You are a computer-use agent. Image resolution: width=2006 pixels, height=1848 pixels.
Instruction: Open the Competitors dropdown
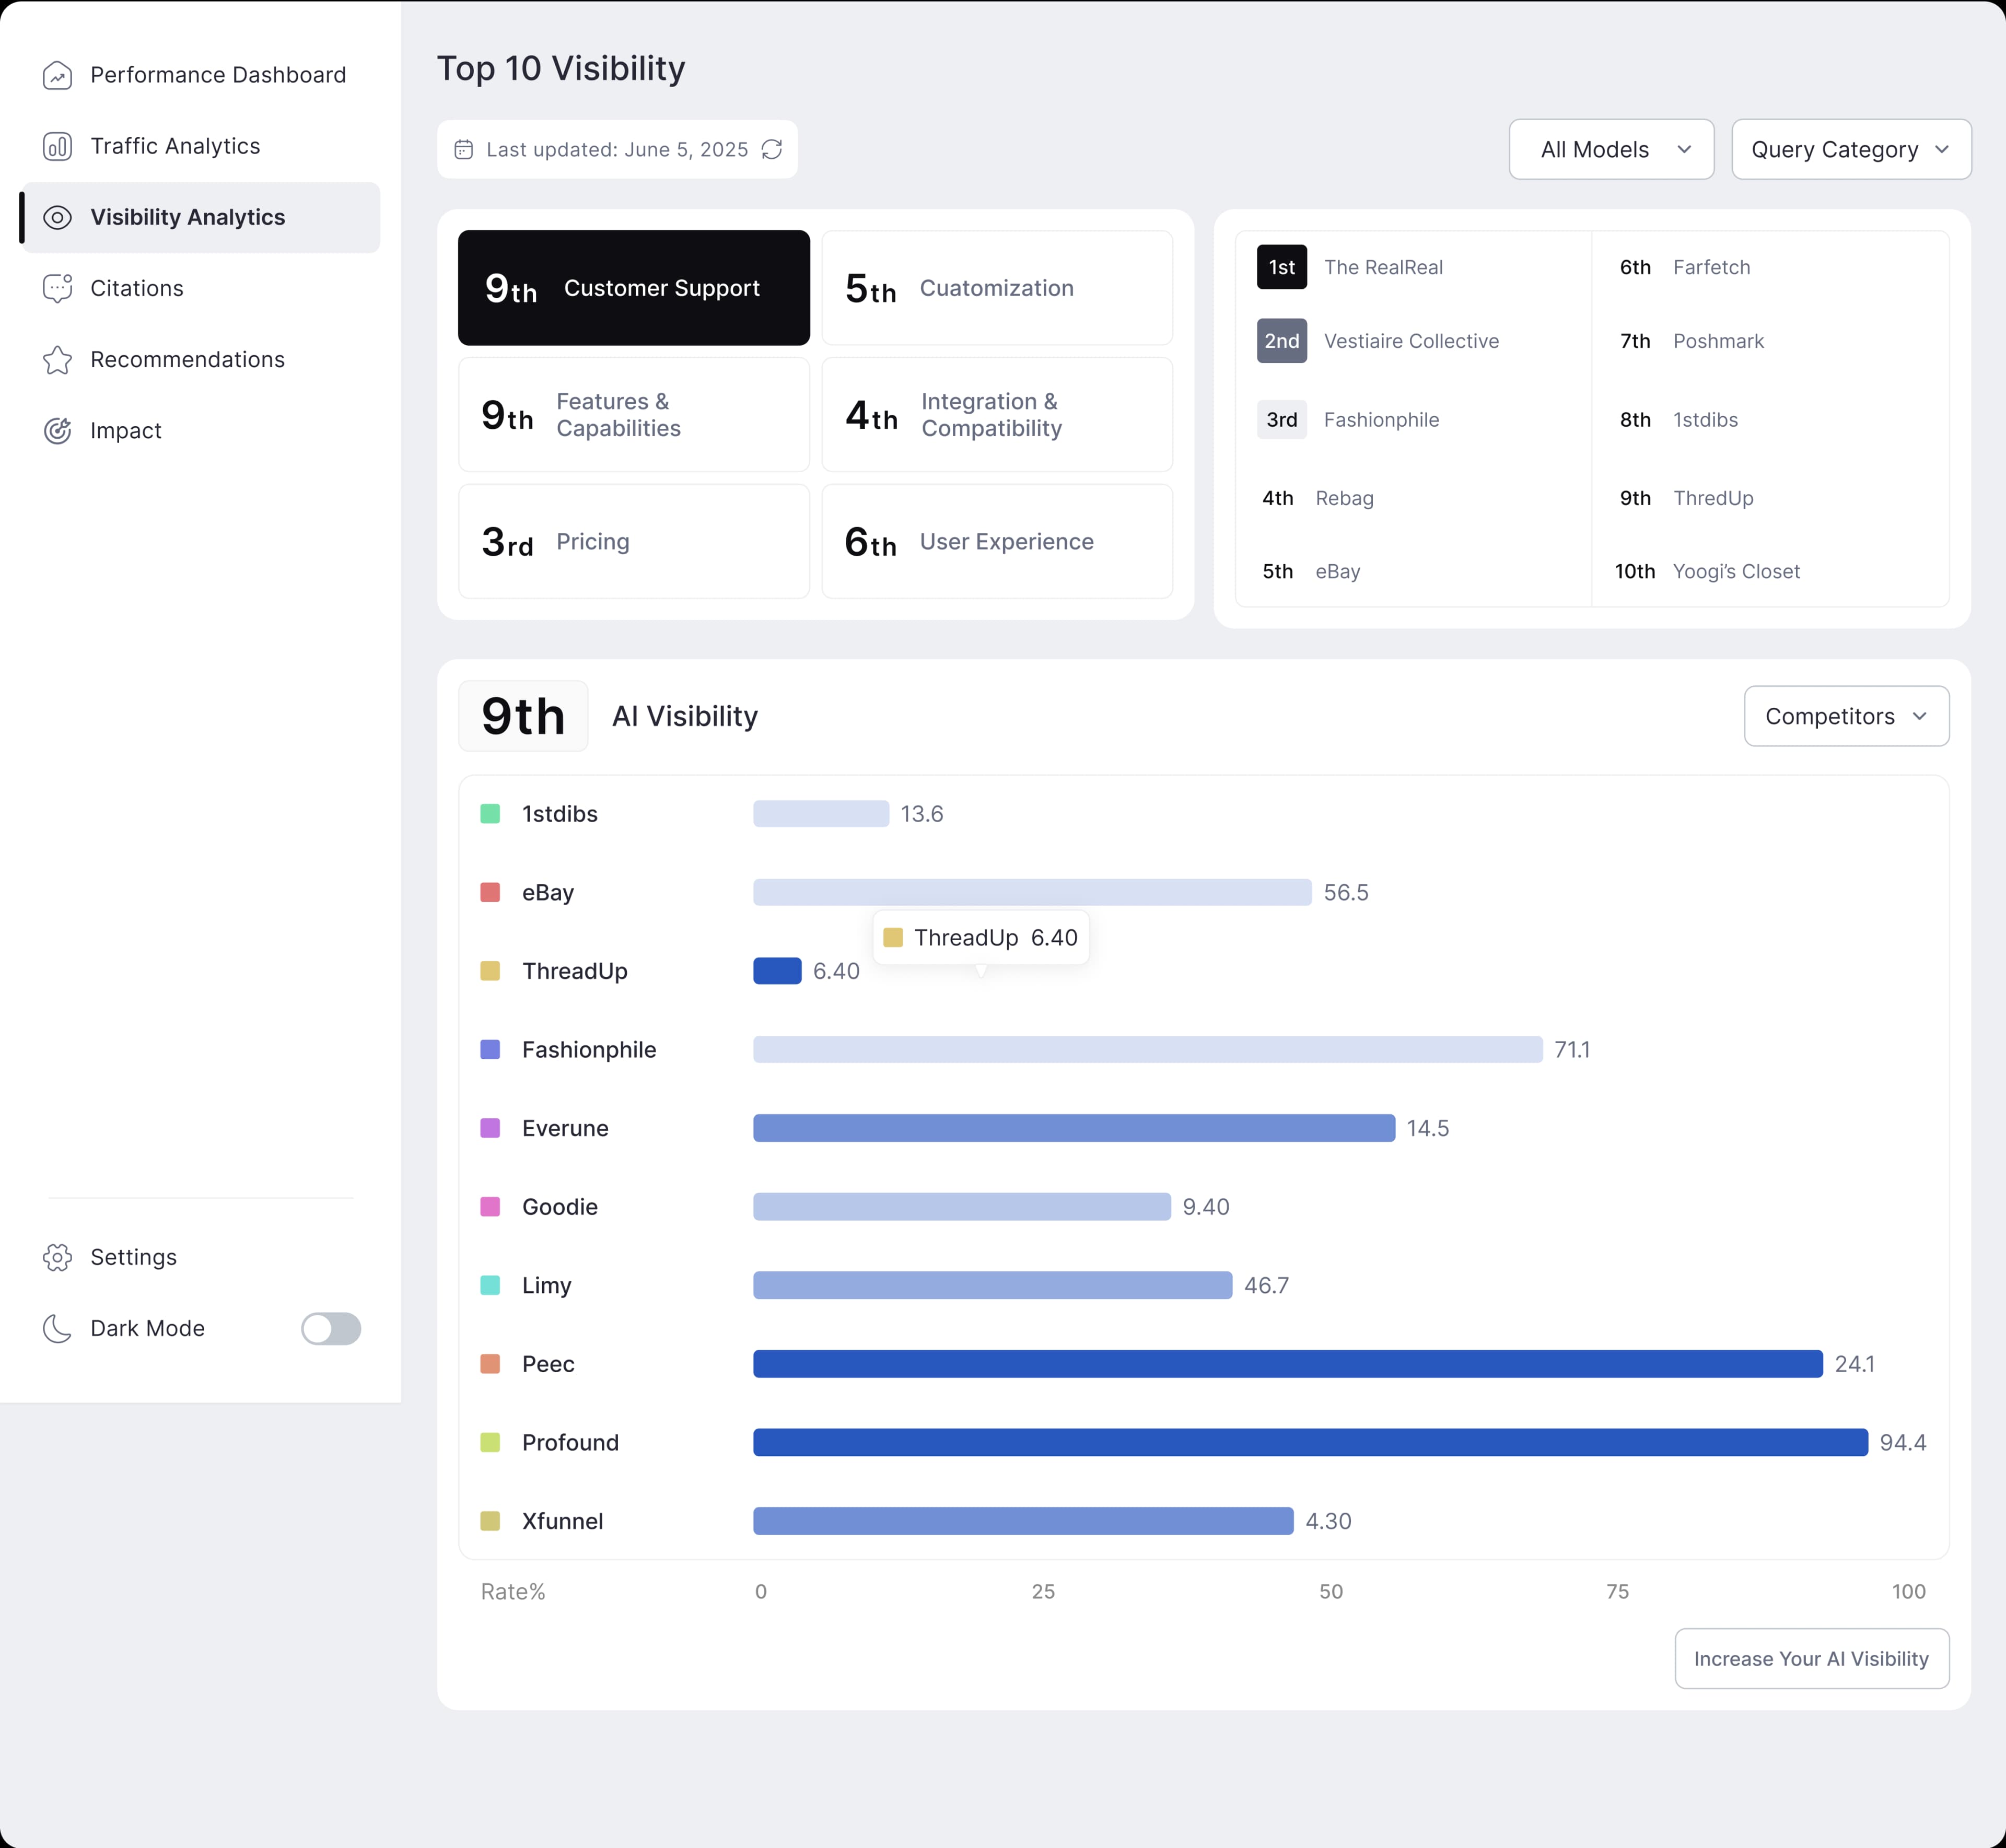tap(1845, 716)
